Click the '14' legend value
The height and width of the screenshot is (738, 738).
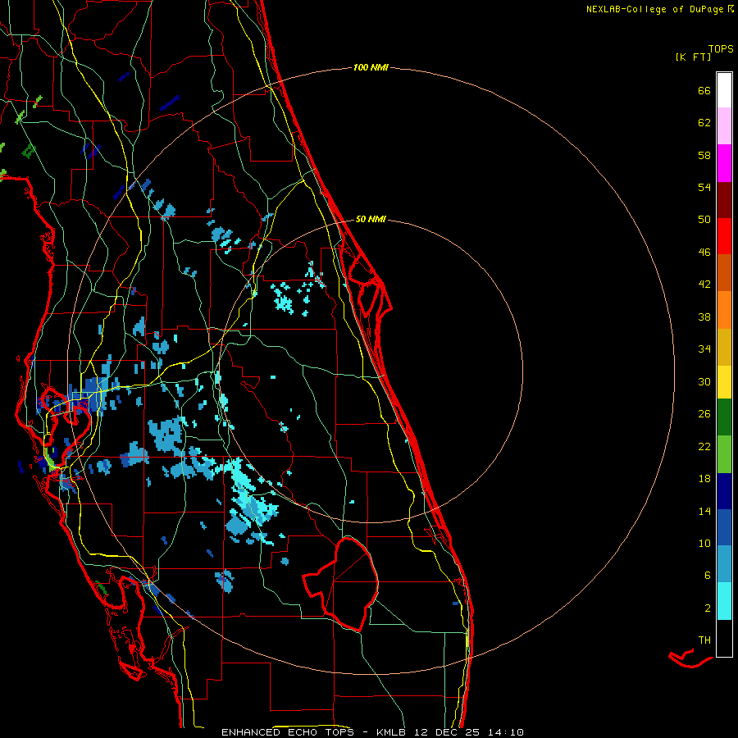[704, 511]
